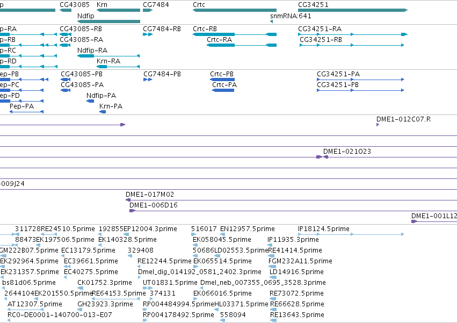Click the RE12244.5prime EST label

click(x=164, y=261)
